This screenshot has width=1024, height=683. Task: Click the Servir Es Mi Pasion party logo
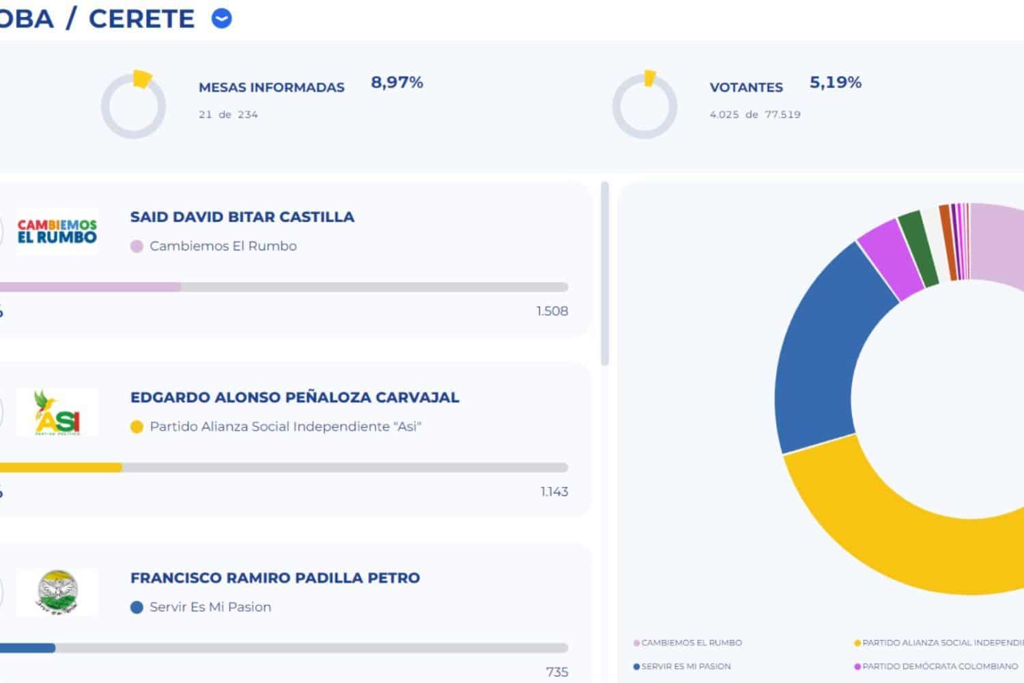(57, 593)
